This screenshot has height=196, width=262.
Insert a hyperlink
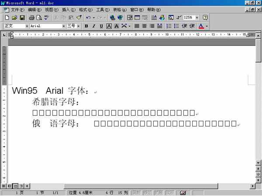[x=113, y=17]
